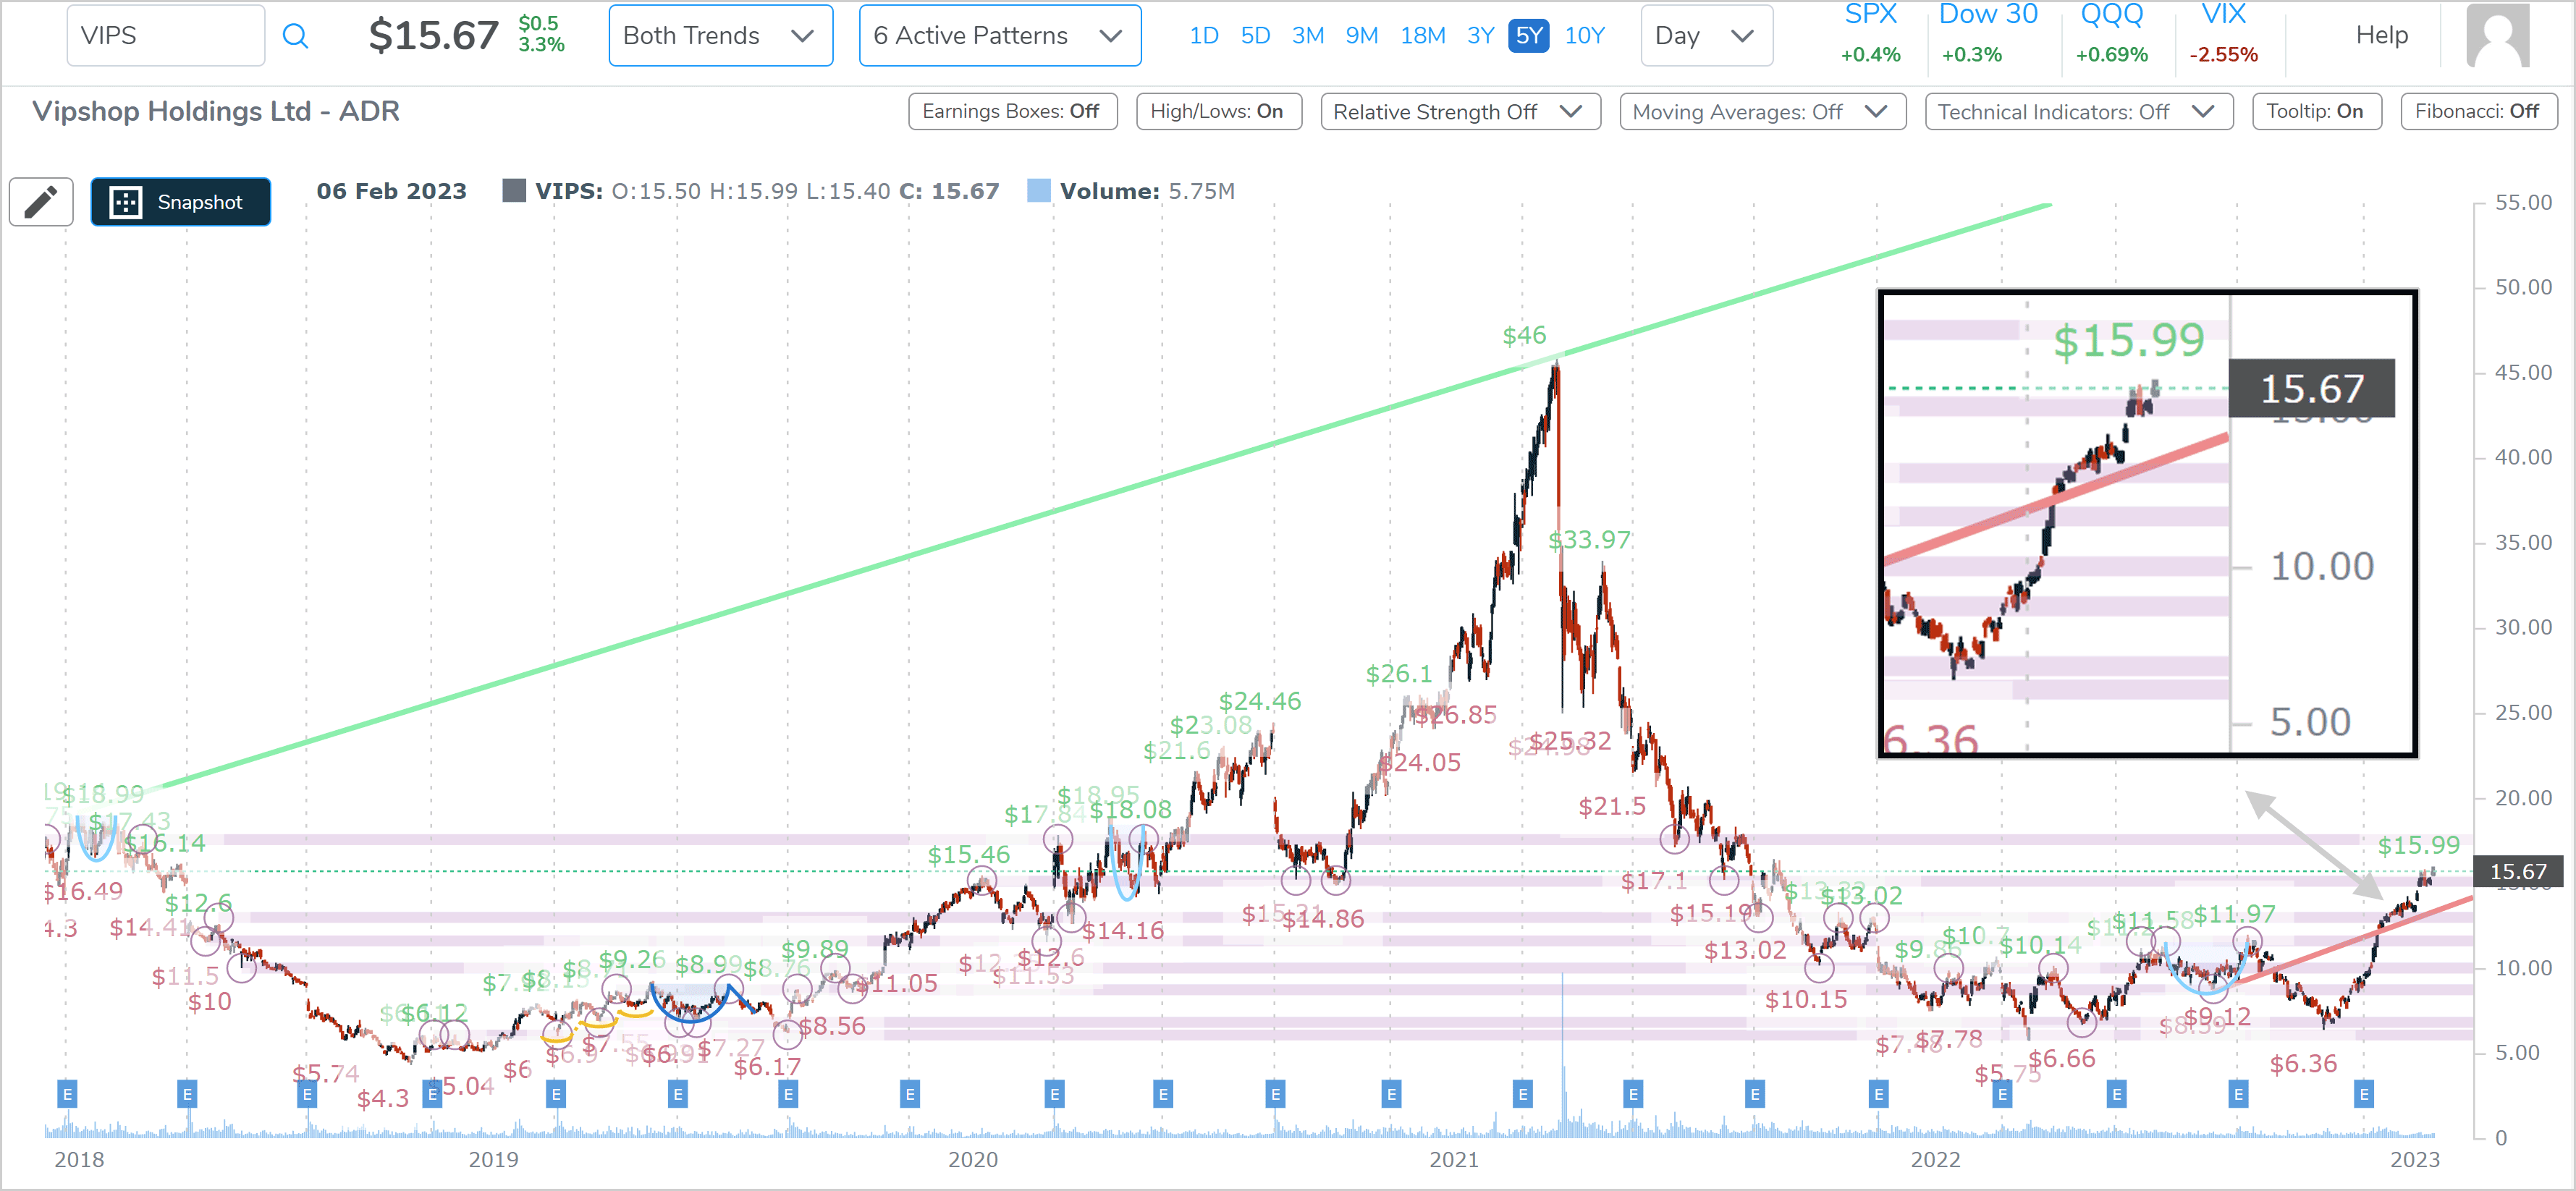Toggle Fibonacci off button
Image resolution: width=2576 pixels, height=1191 pixels.
(2478, 111)
